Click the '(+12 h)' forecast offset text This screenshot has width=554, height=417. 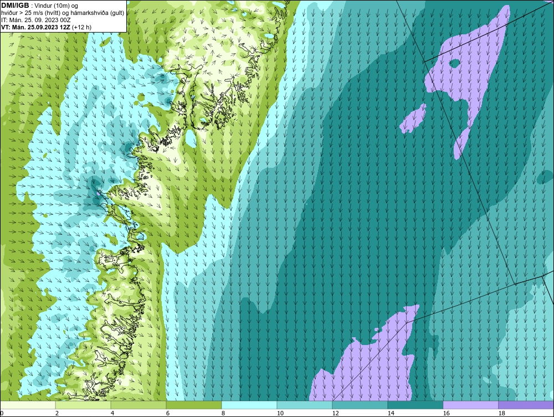point(81,27)
